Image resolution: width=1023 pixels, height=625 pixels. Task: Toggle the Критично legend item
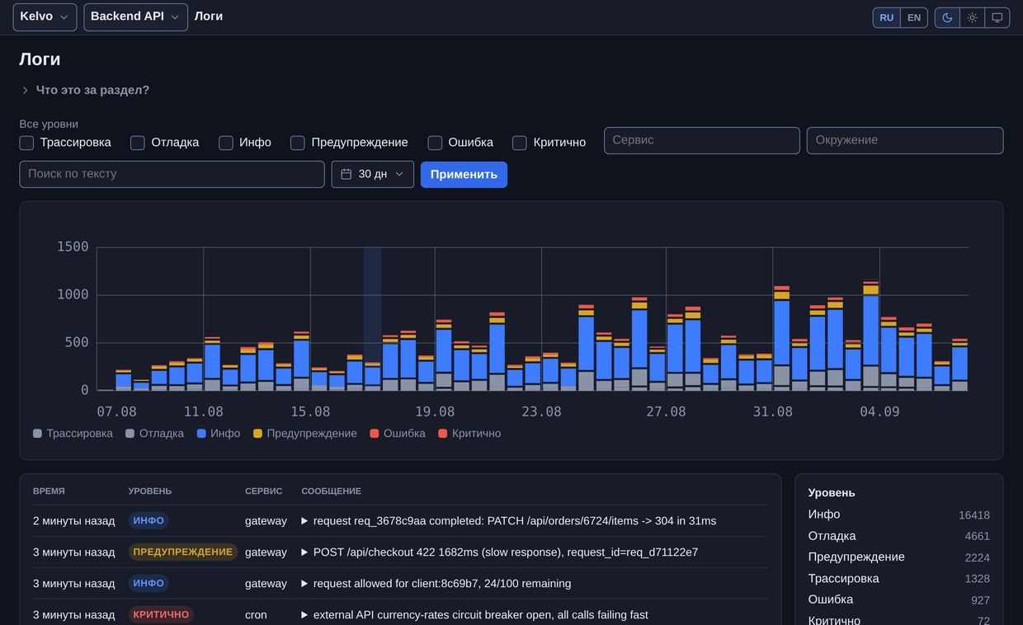pos(469,433)
